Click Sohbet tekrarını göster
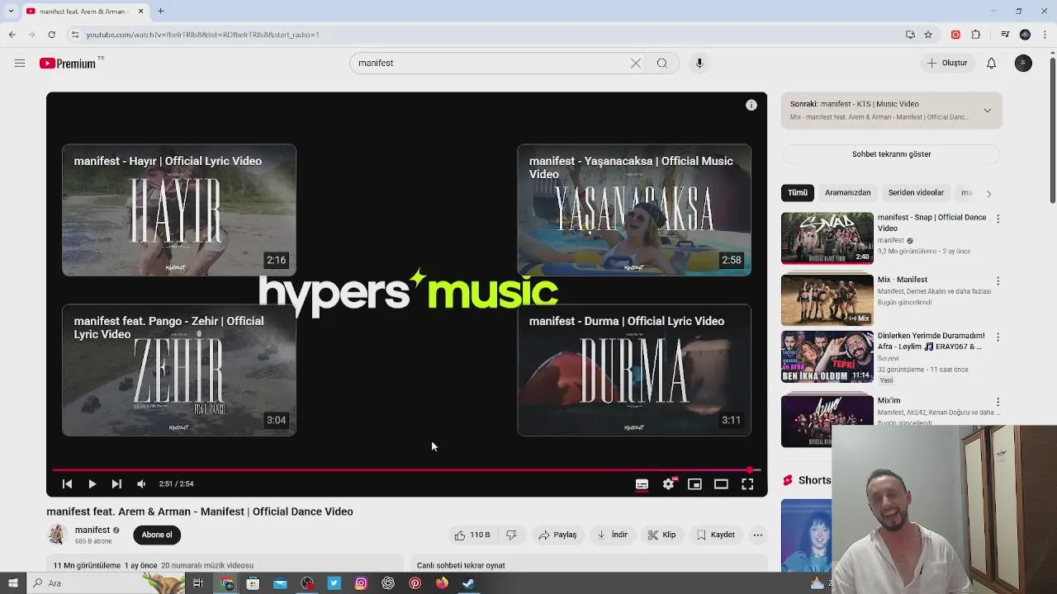 [891, 154]
